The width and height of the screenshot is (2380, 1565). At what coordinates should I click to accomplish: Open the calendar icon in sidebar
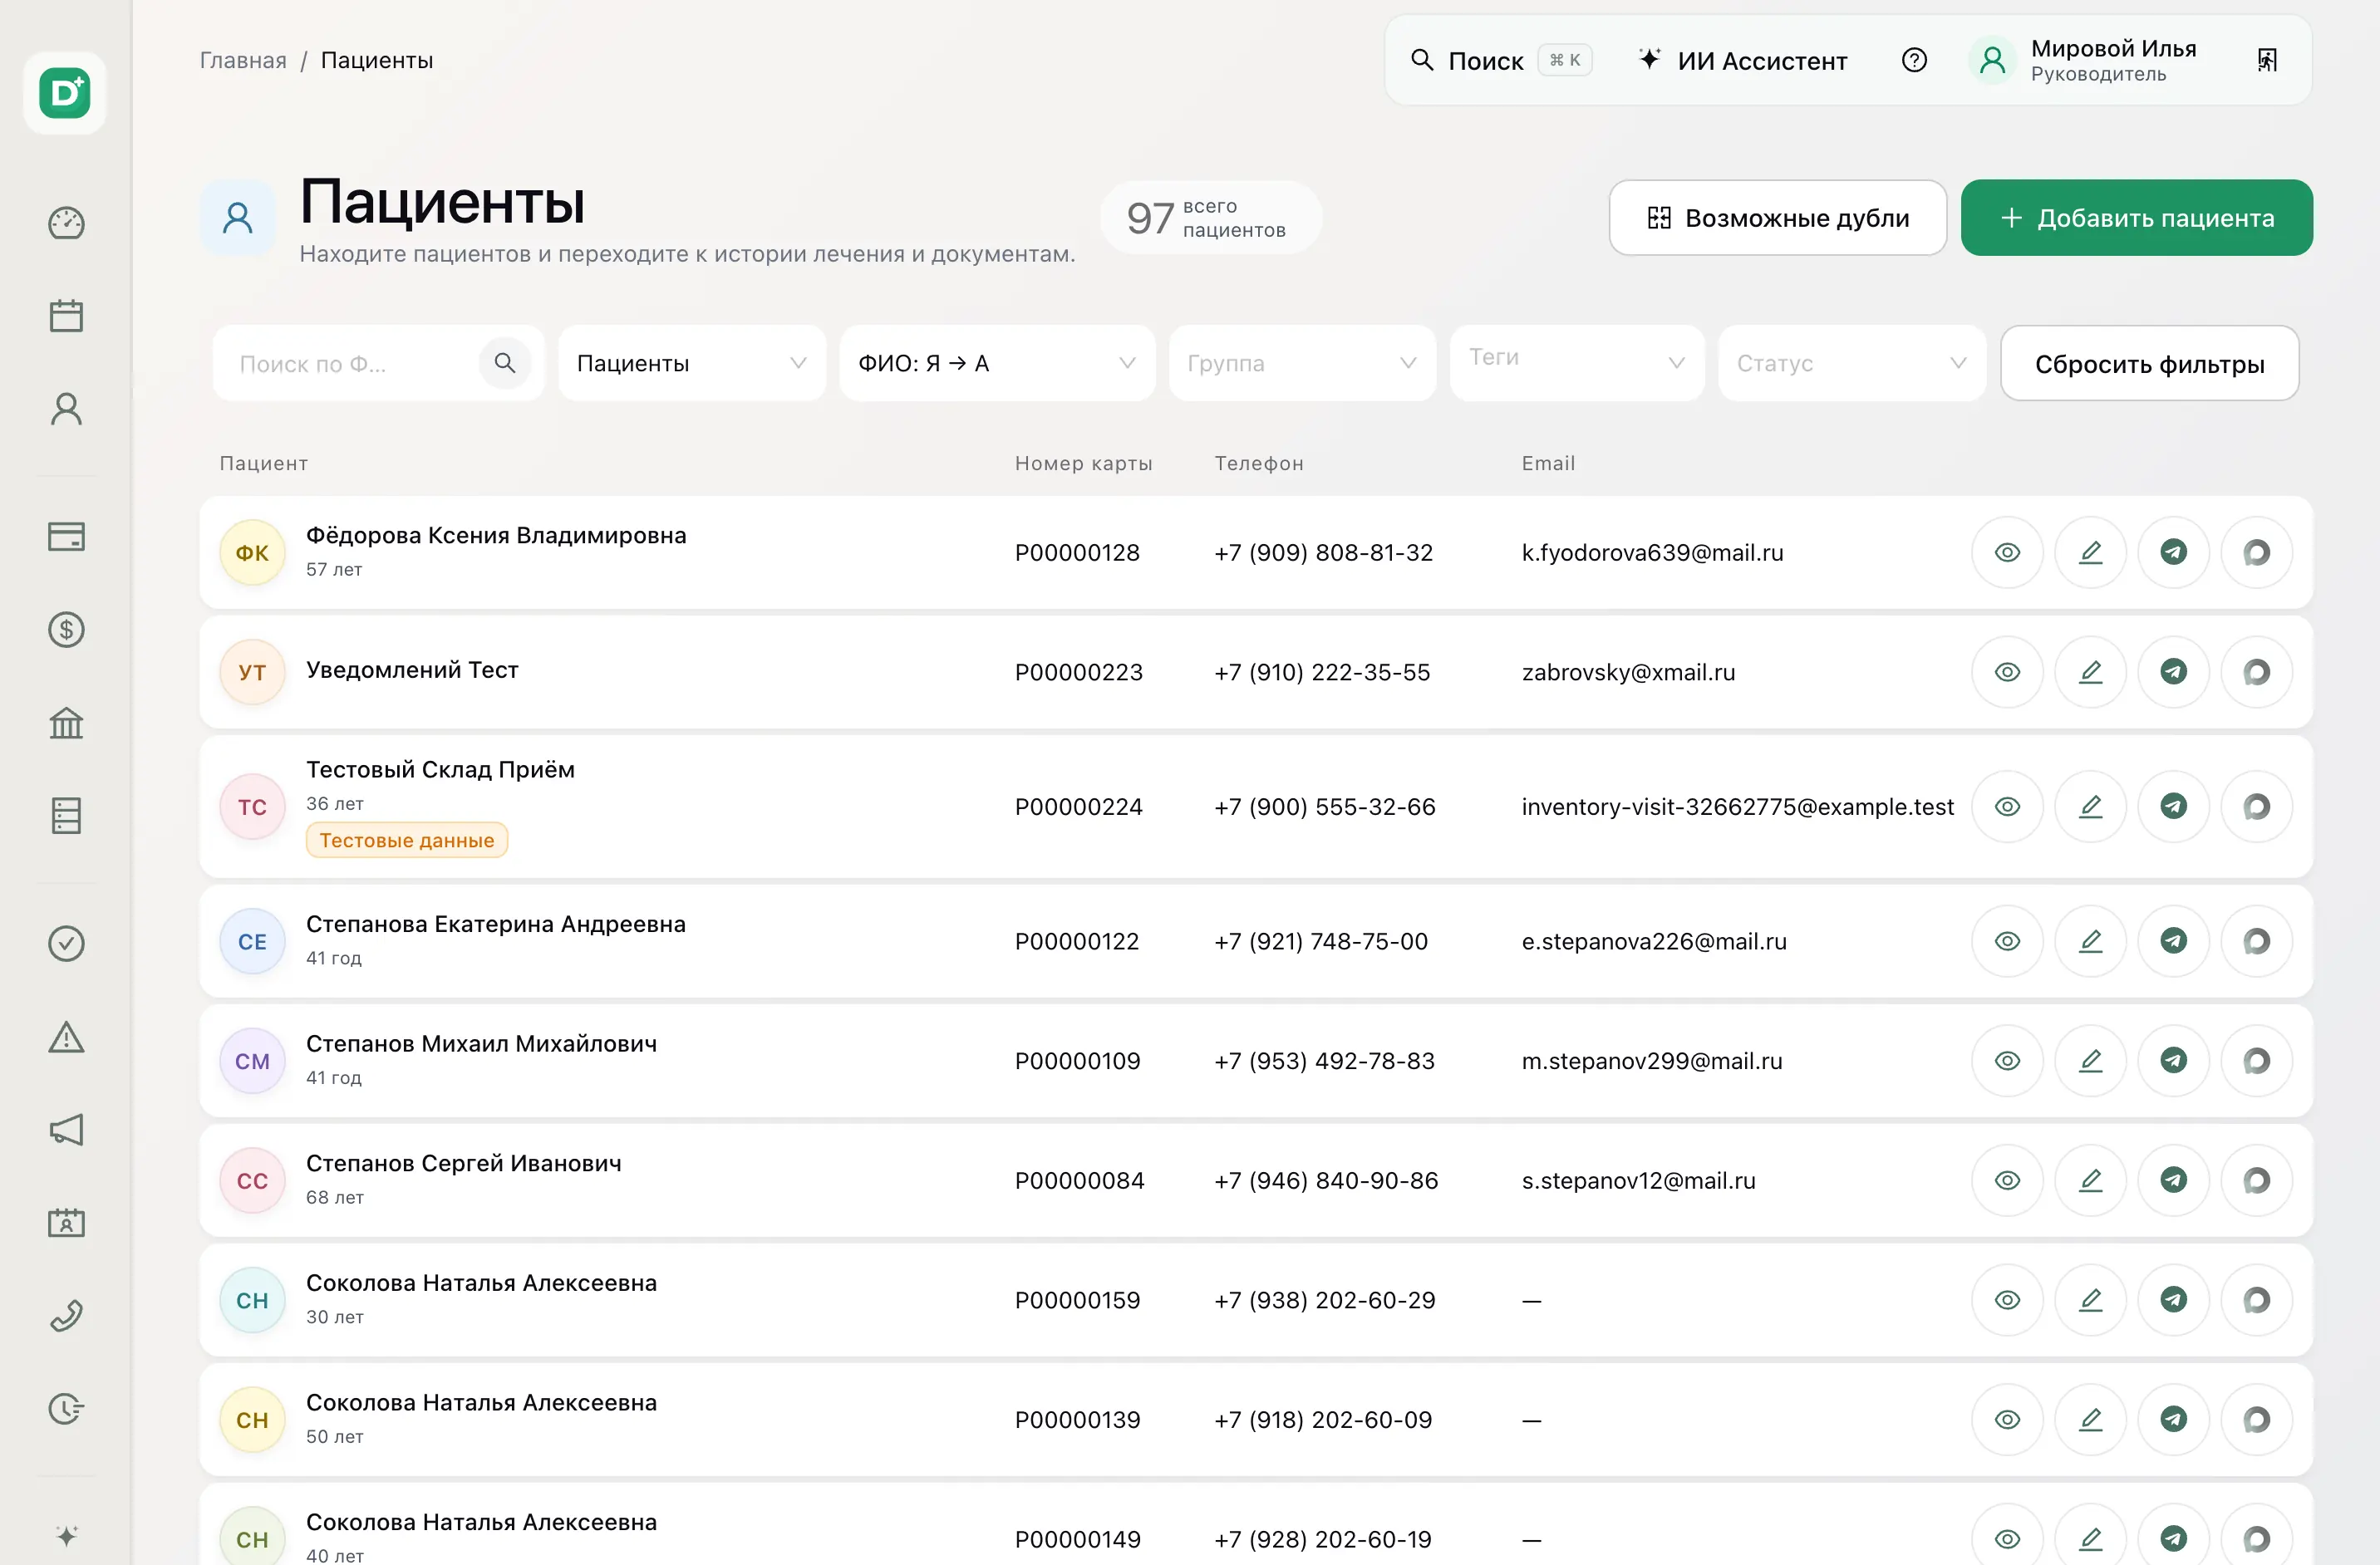[x=66, y=316]
